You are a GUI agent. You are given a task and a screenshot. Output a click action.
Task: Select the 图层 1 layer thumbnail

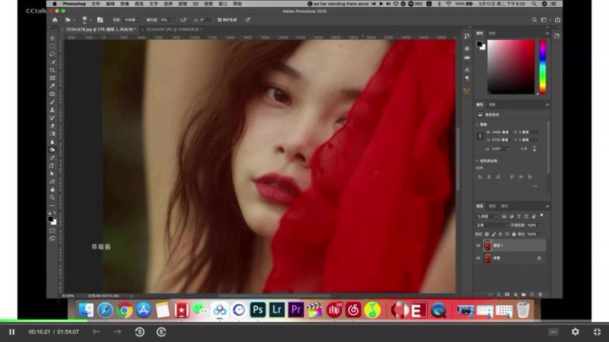(x=488, y=245)
